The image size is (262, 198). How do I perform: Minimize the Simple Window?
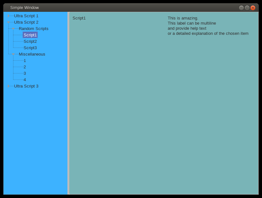pyautogui.click(x=241, y=8)
